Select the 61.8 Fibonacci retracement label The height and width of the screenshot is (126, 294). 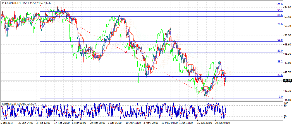tap(280, 40)
